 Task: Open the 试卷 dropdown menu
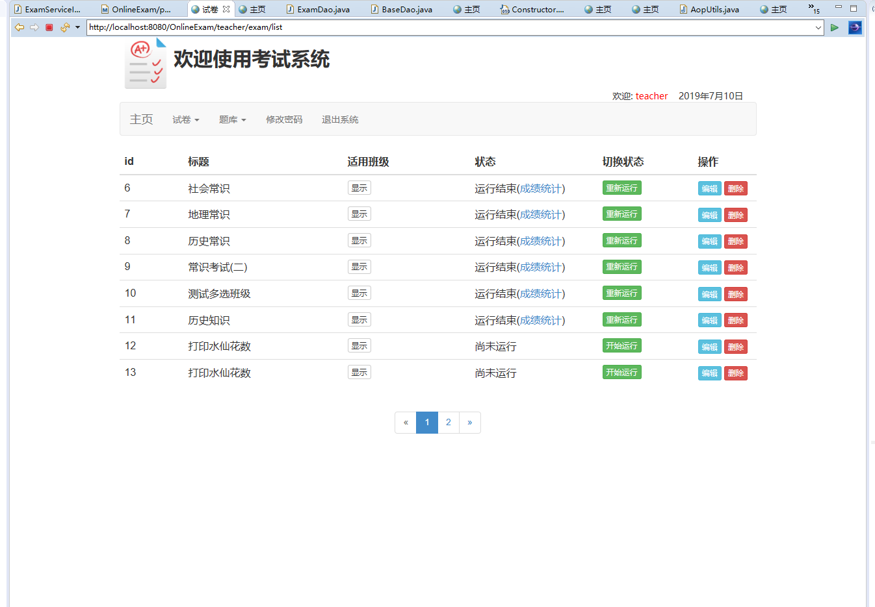[185, 119]
